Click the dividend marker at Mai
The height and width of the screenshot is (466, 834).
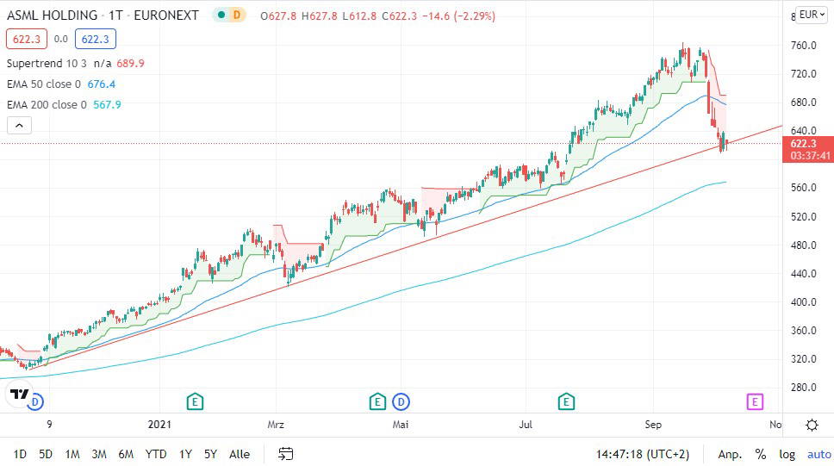click(x=401, y=401)
